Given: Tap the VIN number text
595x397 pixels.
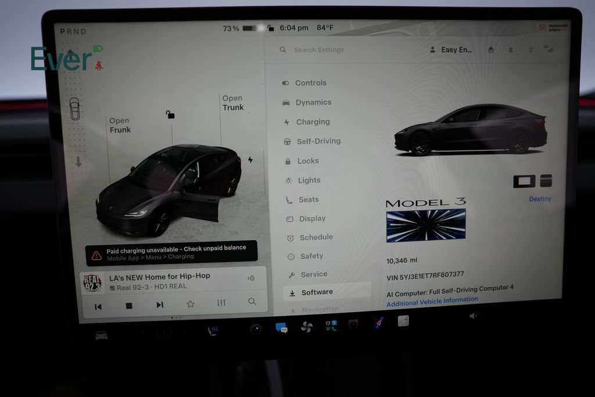Looking at the screenshot, I should tap(425, 276).
